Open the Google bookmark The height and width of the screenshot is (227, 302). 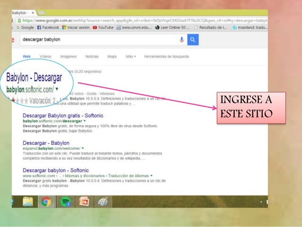click(x=25, y=27)
